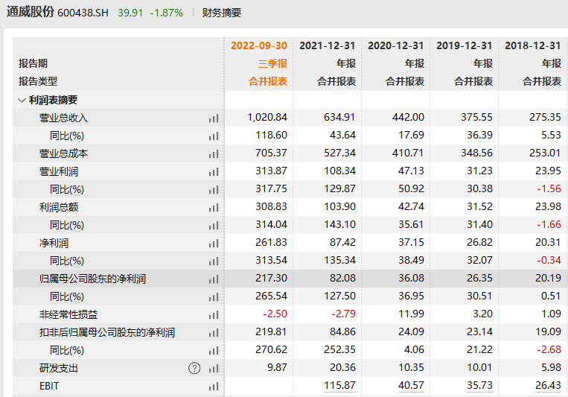Image resolution: width=568 pixels, height=397 pixels.
Task: Select the 2018-12-31 column header
Action: tap(532, 45)
